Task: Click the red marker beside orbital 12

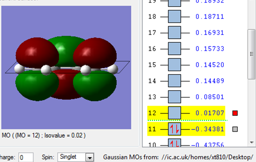Action: coord(235,113)
